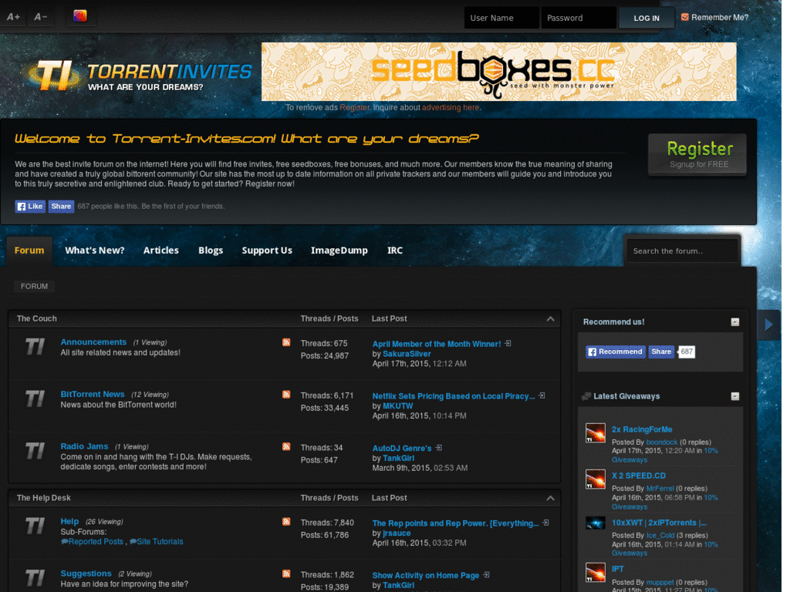Follow the Register link below the banner
Viewport: 790px width, 592px height.
355,107
